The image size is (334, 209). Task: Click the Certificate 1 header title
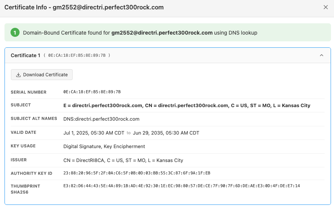tap(26, 55)
